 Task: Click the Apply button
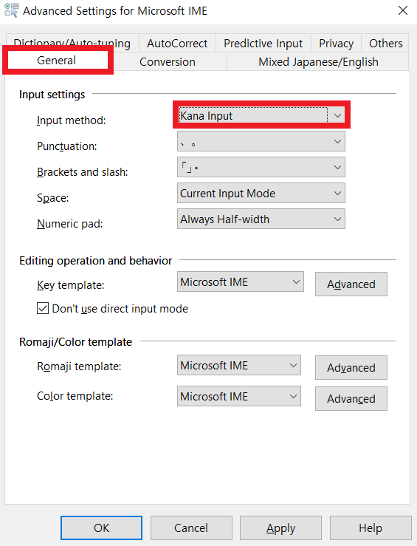[280, 528]
